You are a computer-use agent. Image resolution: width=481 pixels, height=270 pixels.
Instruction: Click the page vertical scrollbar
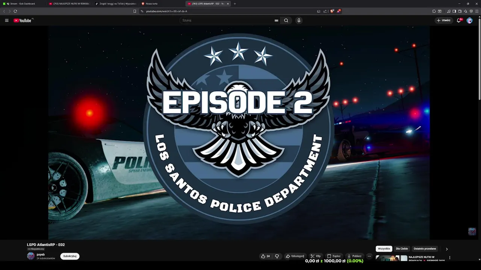[x=479, y=60]
